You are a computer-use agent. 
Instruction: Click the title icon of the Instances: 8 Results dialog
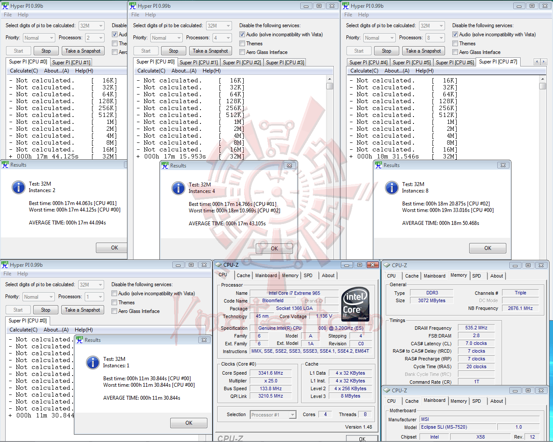coord(378,165)
